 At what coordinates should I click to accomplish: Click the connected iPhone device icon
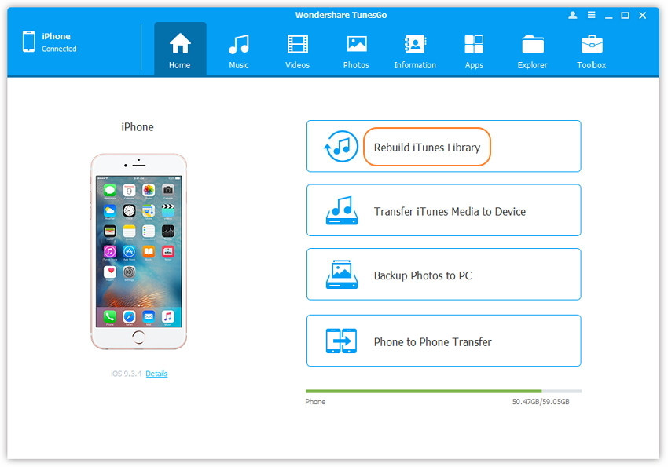tap(28, 42)
